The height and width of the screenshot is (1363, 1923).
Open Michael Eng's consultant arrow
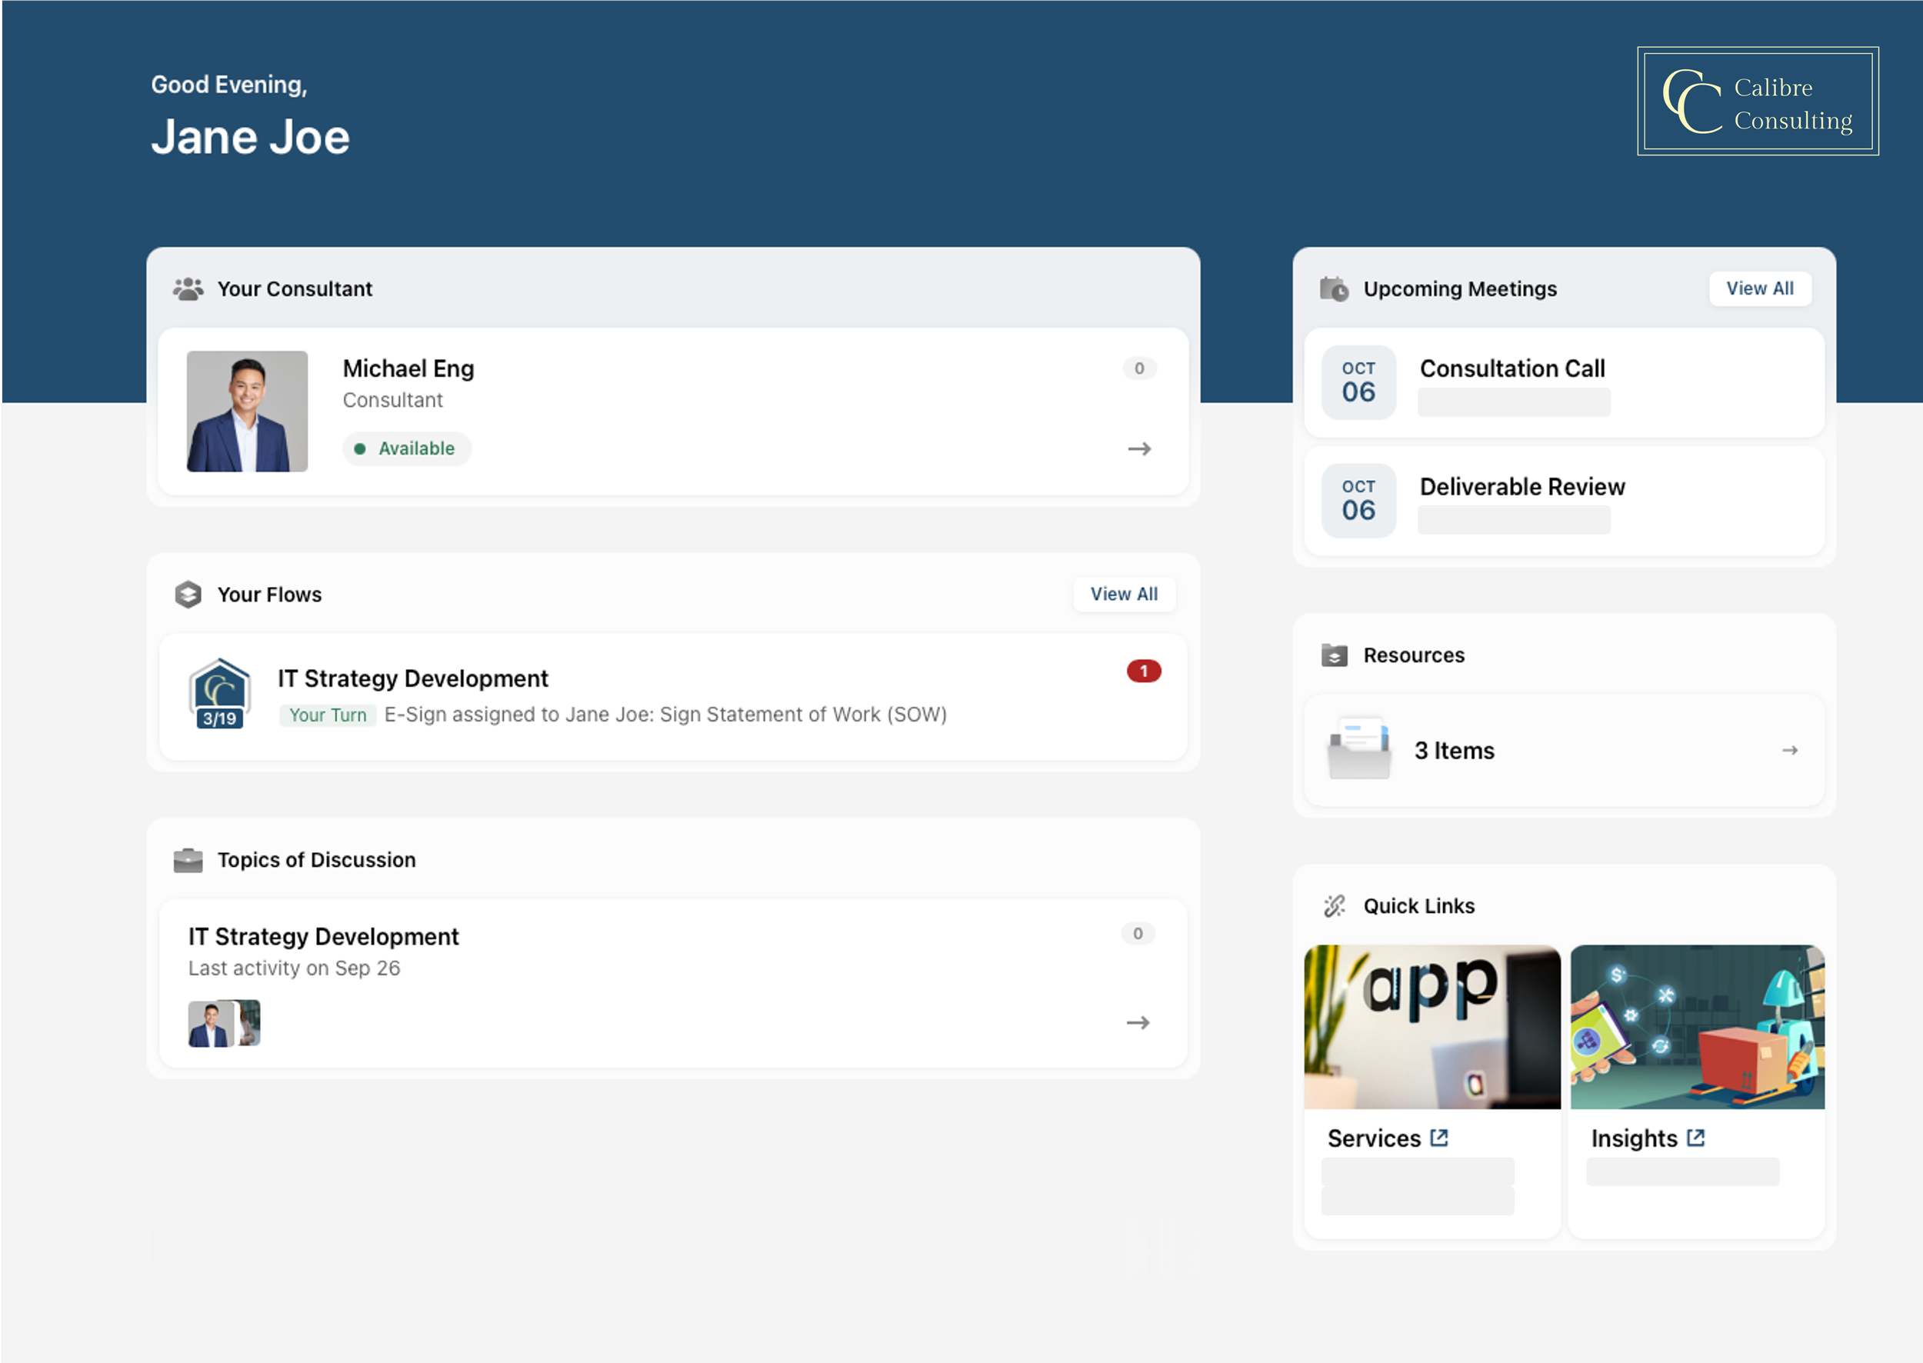[1139, 449]
